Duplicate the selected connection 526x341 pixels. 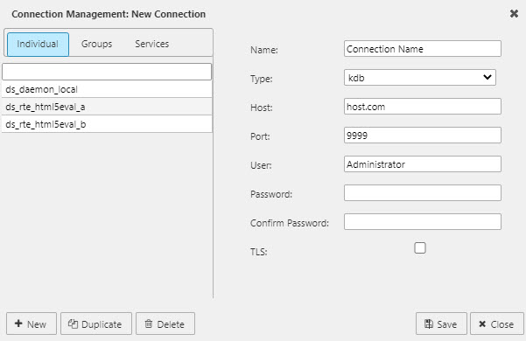[96, 324]
